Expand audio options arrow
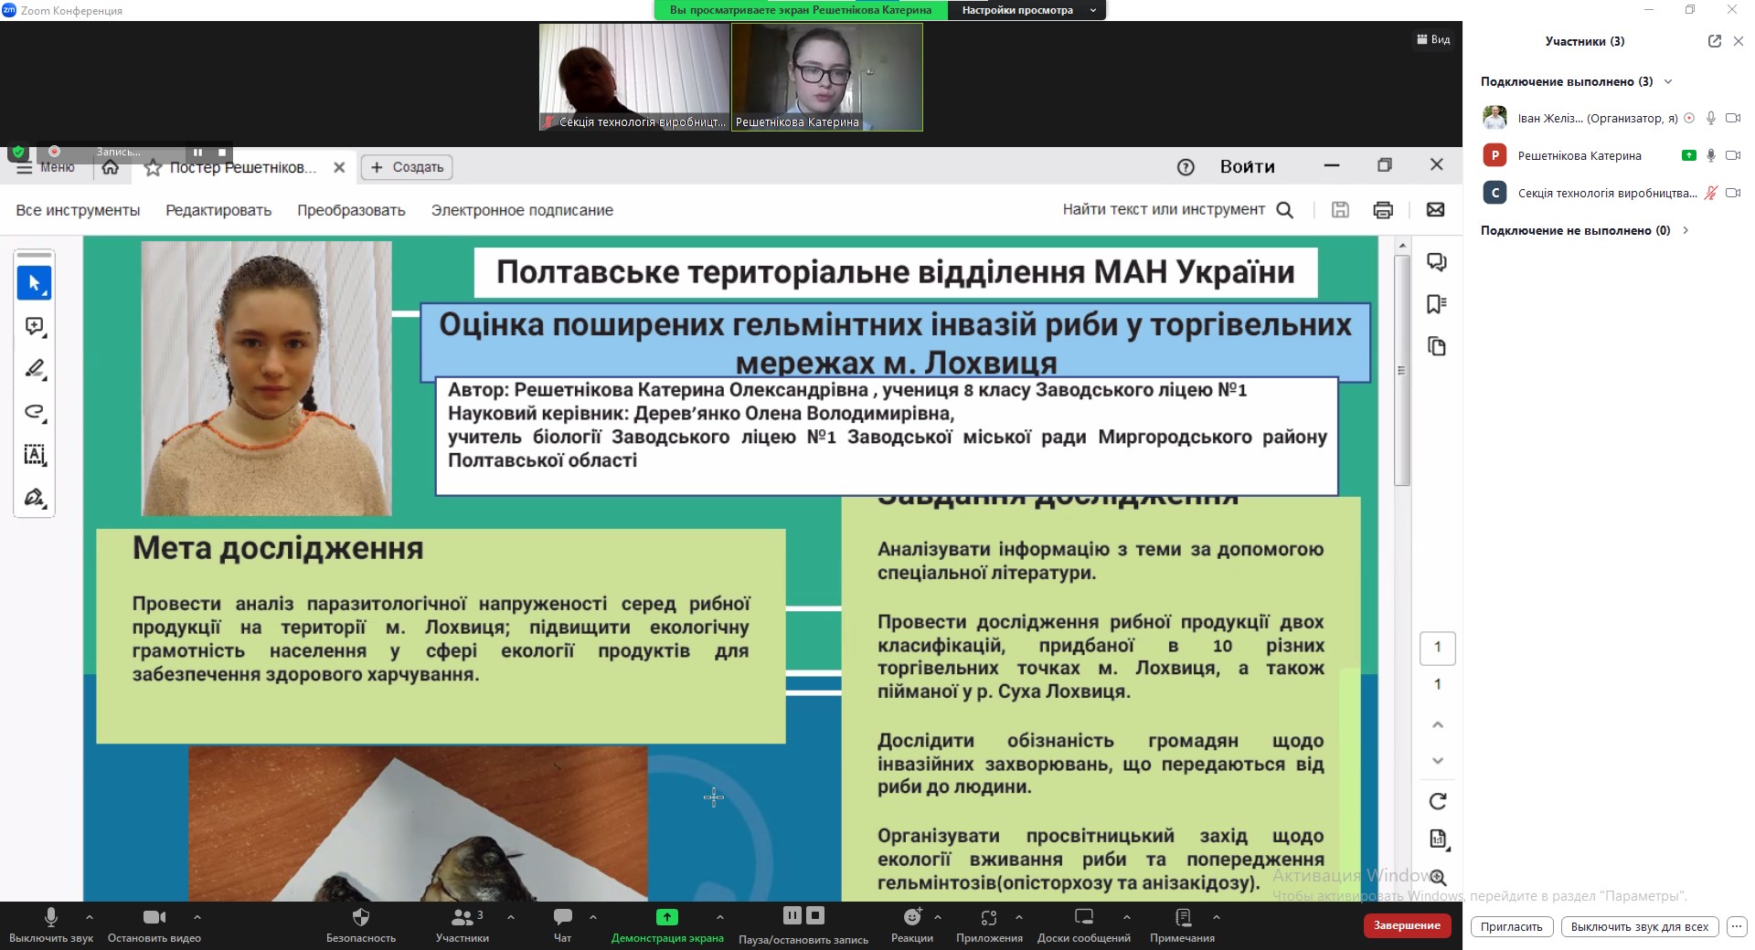 click(x=89, y=917)
